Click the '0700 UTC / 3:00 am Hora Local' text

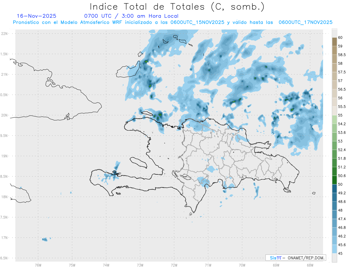131,16
